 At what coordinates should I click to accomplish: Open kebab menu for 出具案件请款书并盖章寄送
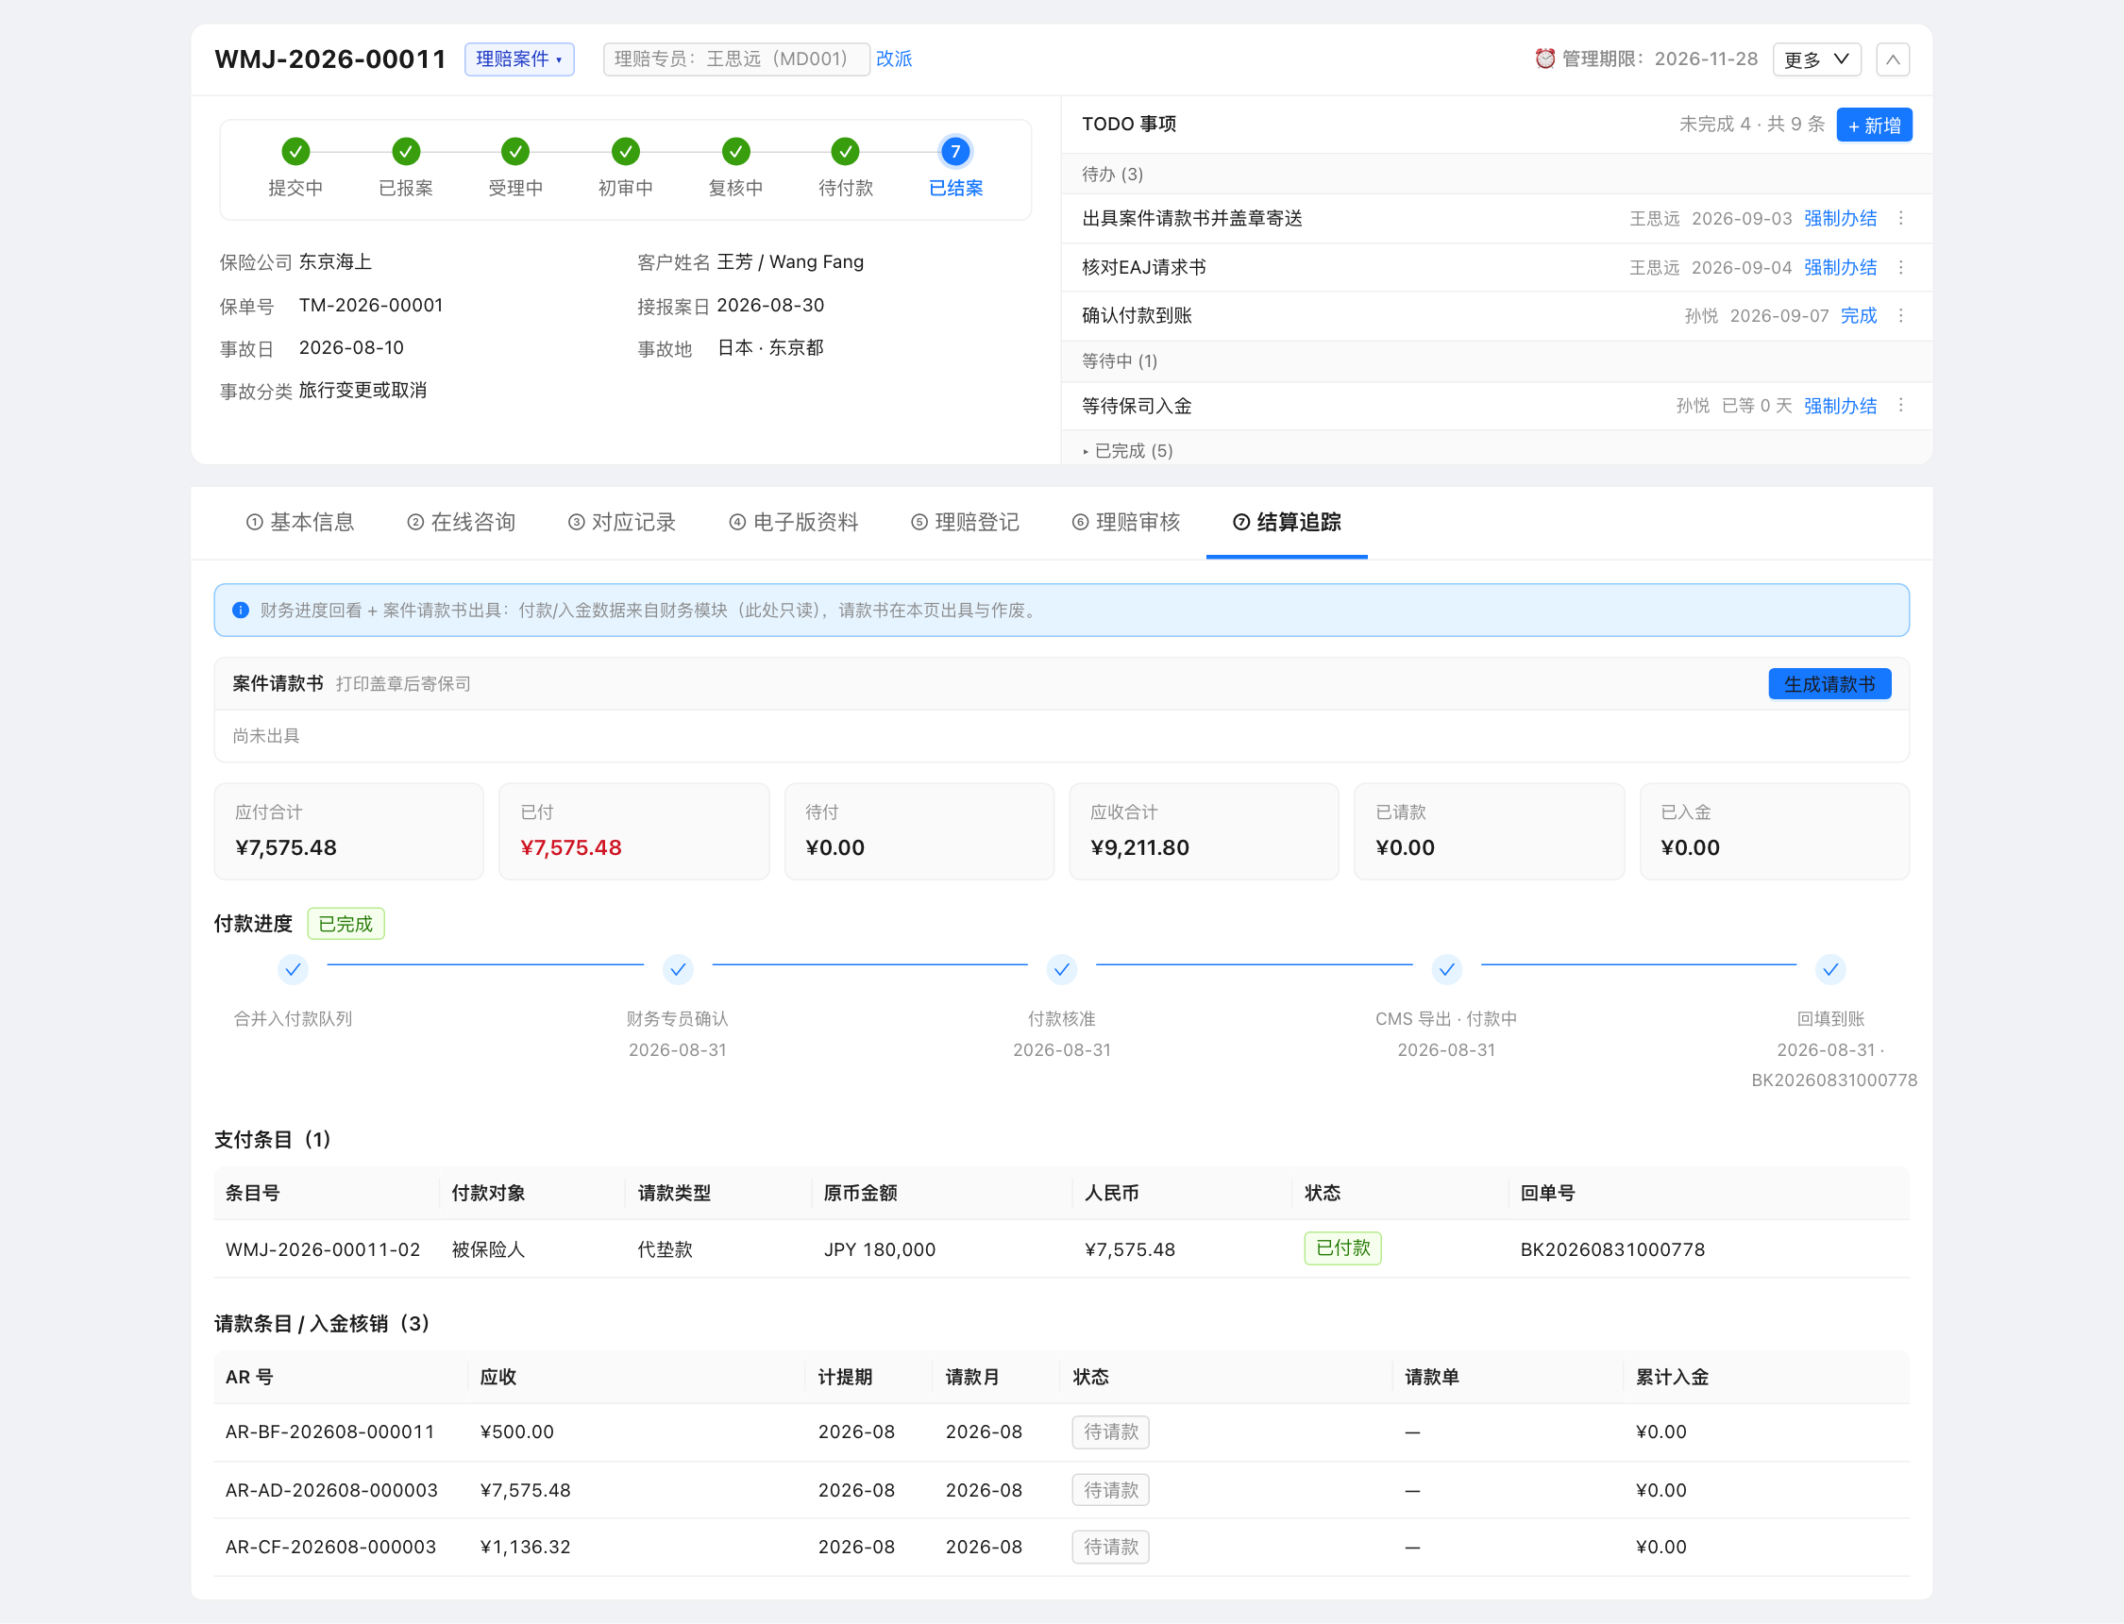pyautogui.click(x=1900, y=219)
